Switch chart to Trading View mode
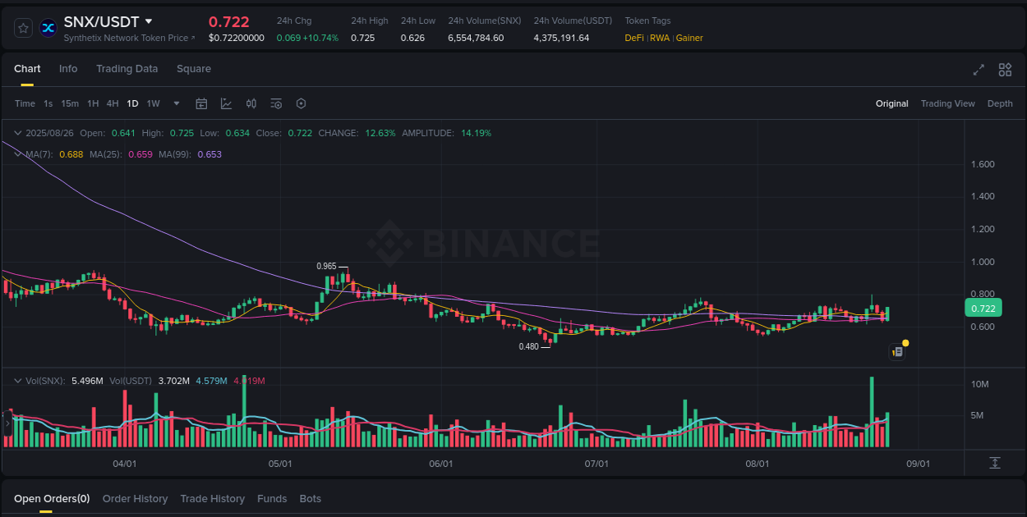The width and height of the screenshot is (1027, 517). click(947, 103)
